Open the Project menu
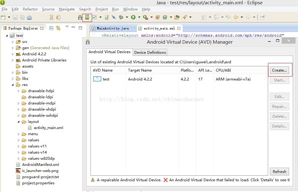This screenshot has height=192, width=298. 102,9
